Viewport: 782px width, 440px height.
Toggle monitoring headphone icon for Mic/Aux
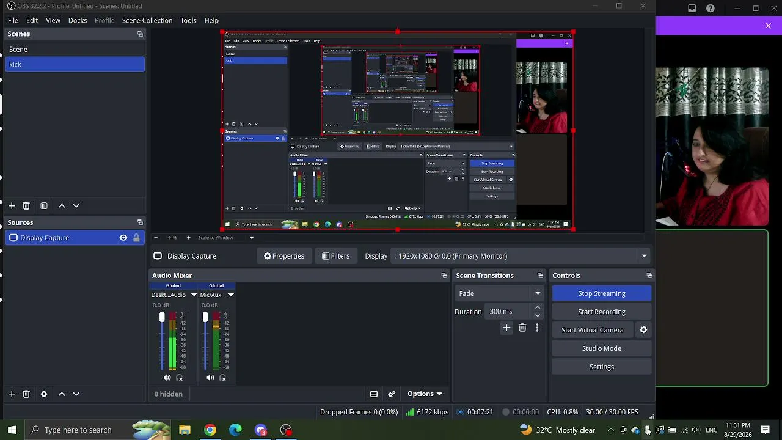[x=223, y=378]
